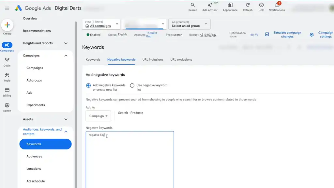Switch to the Keywords tab
Screen dimensions: 334x188
[x=93, y=60]
